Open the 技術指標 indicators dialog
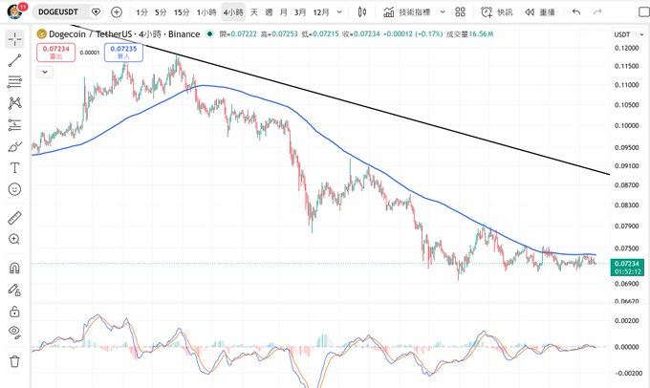Viewport: 650px width, 388px height. pos(407,12)
